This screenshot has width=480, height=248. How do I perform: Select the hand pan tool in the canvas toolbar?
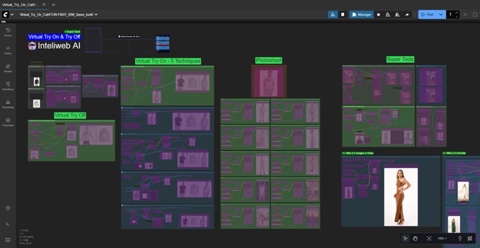416,238
